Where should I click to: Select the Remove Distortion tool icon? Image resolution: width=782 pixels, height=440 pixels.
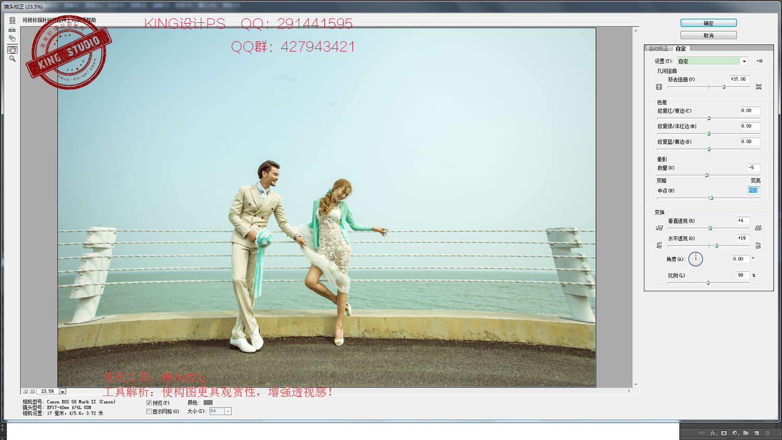point(12,20)
